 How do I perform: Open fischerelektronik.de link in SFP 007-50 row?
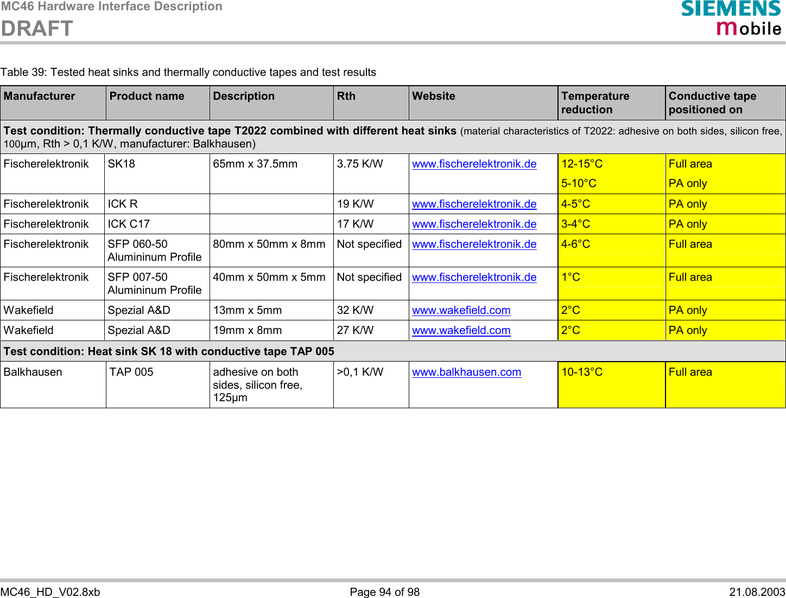point(474,277)
